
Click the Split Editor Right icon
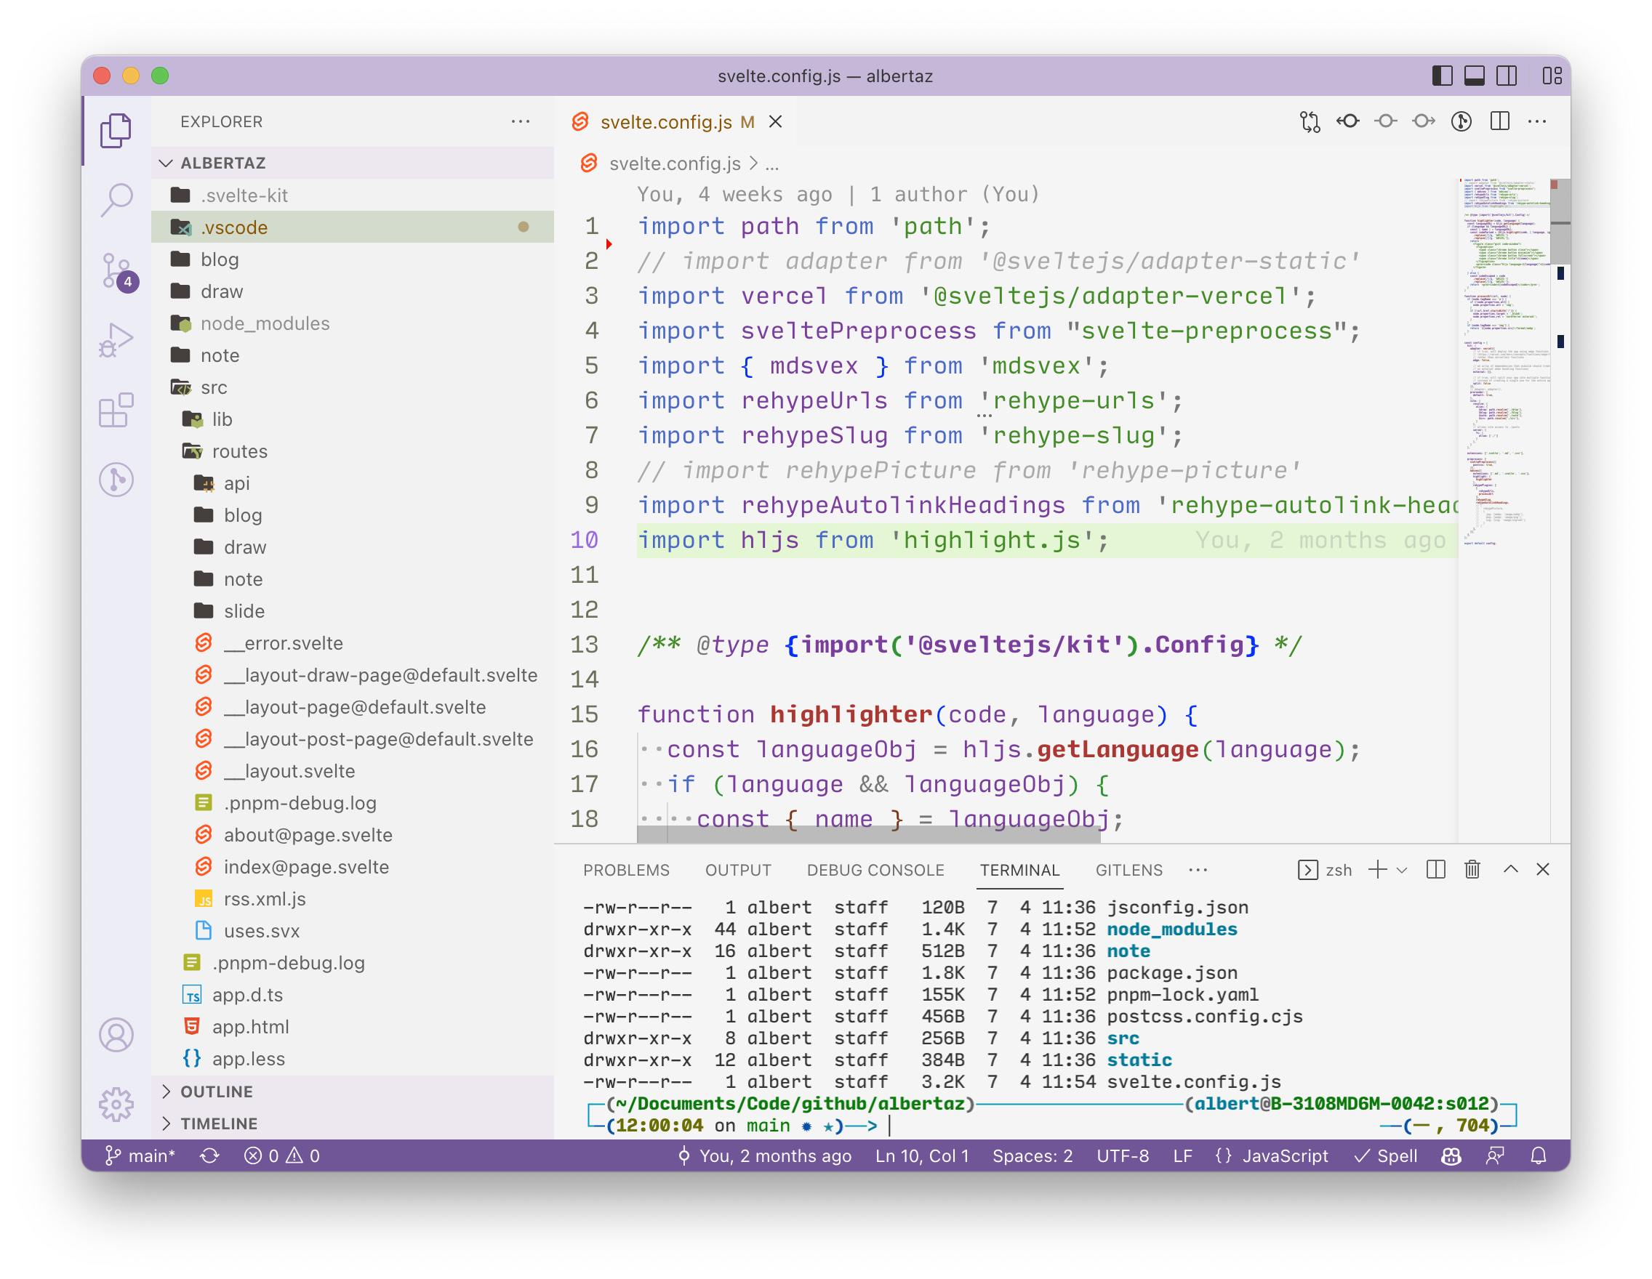coord(1499,121)
